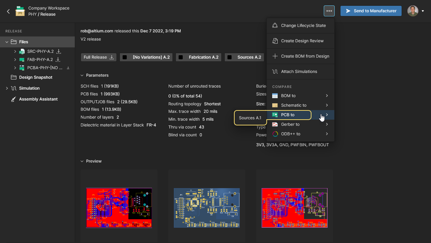Image resolution: width=431 pixels, height=243 pixels.
Task: Collapse the Files tree node
Action: tap(7, 42)
